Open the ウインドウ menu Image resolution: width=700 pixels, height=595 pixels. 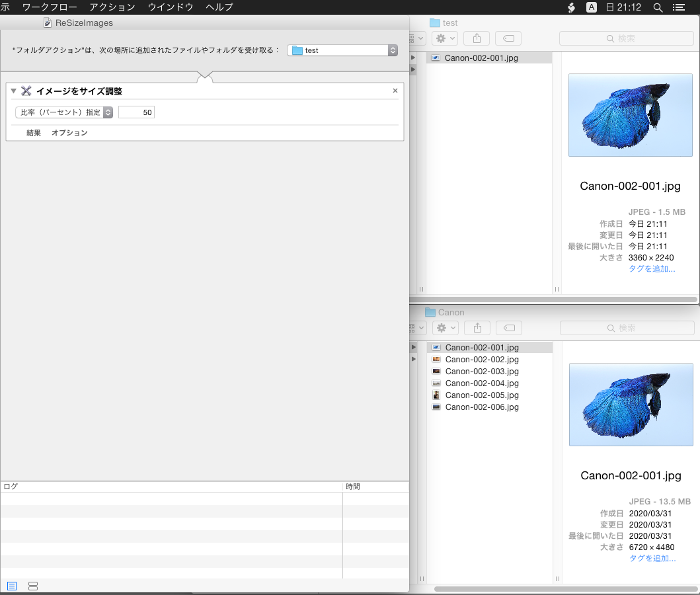[x=171, y=7]
